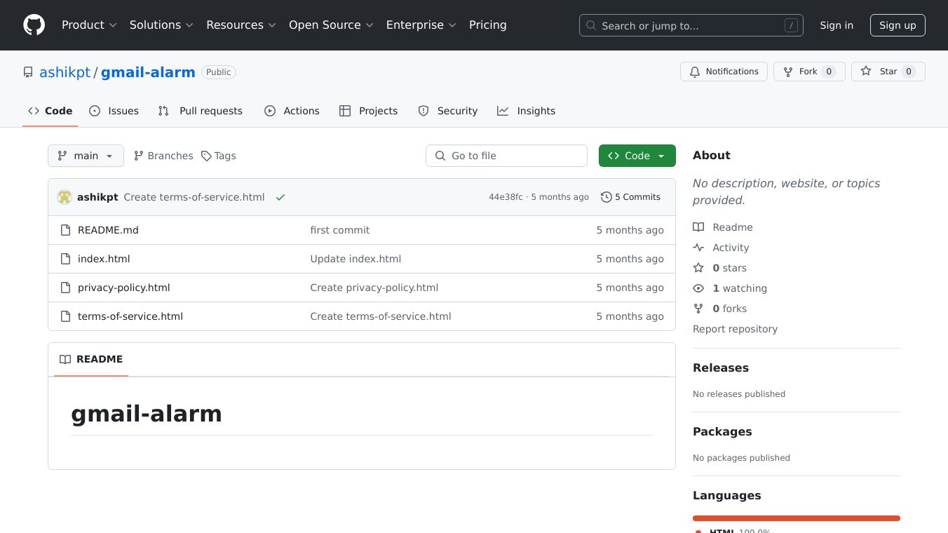Screen dimensions: 948x533
Task: Open the Tags list
Action: click(219, 156)
